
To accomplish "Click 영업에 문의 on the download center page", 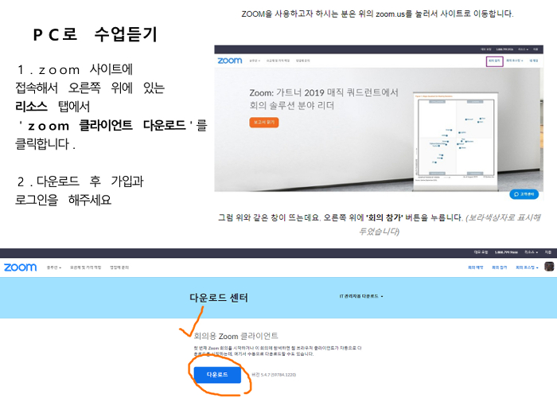I will tap(119, 267).
